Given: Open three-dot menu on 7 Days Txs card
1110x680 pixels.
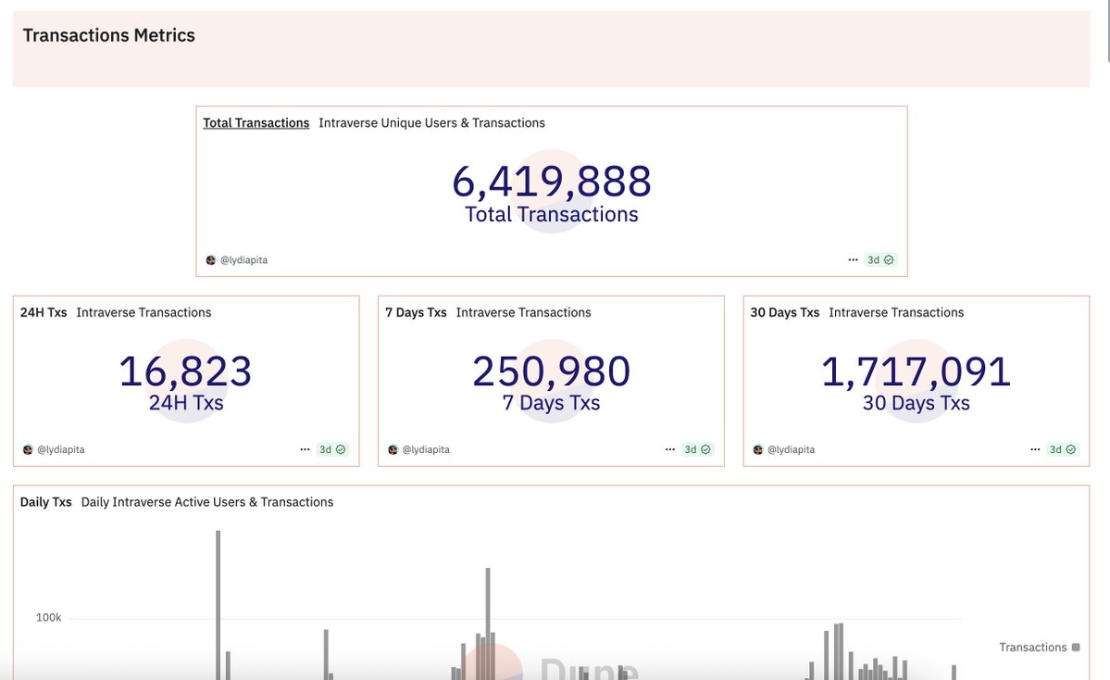Looking at the screenshot, I should pyautogui.click(x=670, y=450).
